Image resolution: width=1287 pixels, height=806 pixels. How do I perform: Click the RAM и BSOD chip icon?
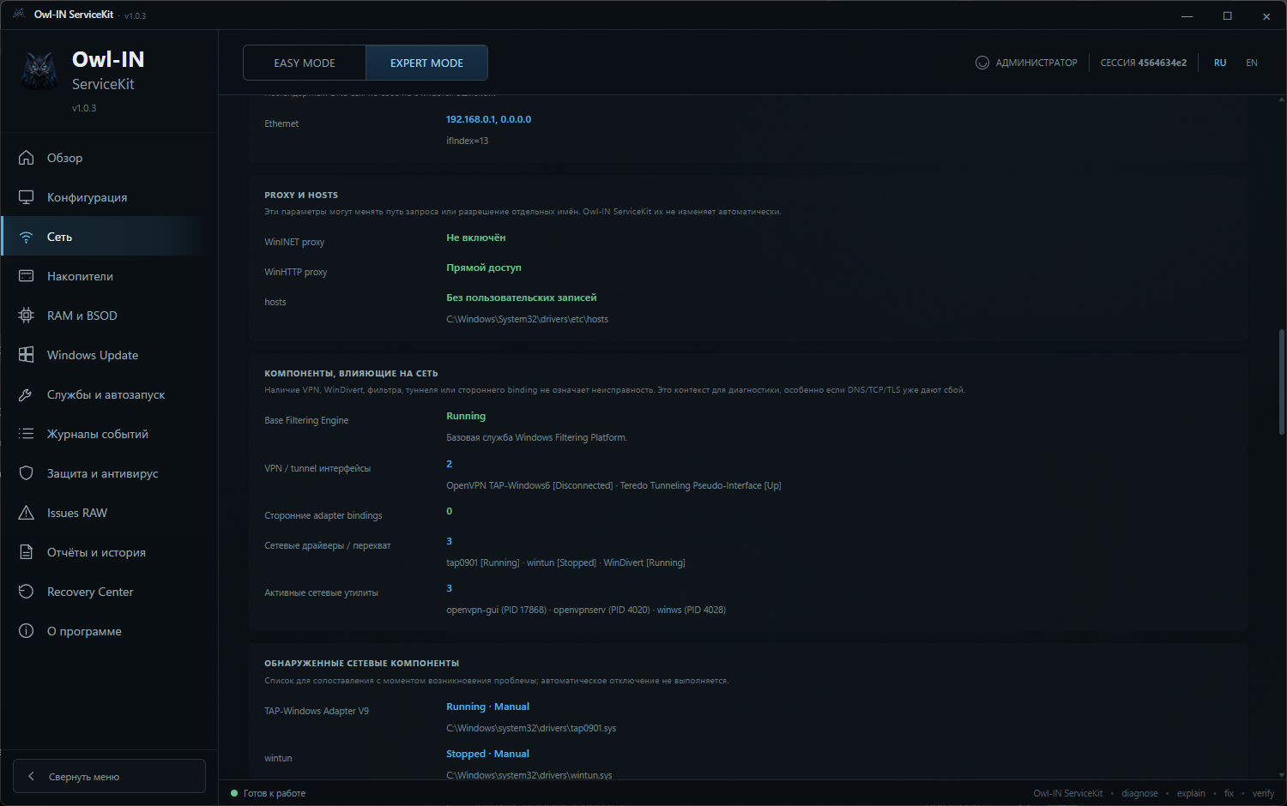[x=27, y=316]
